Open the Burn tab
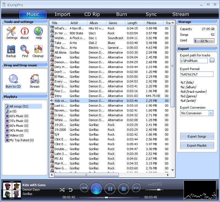 pos(122,14)
